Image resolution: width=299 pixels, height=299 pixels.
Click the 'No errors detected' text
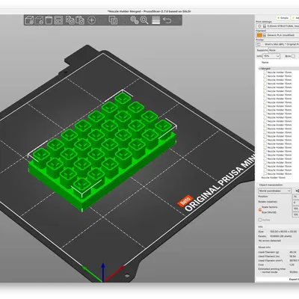pos(270,241)
